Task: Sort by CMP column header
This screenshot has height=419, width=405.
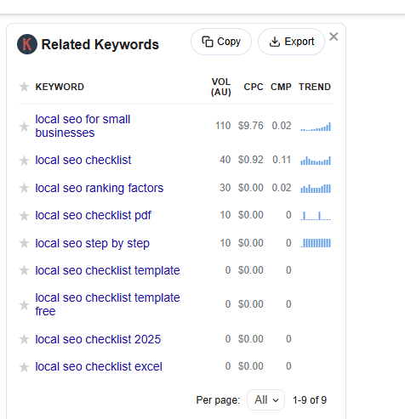Action: pyautogui.click(x=281, y=87)
